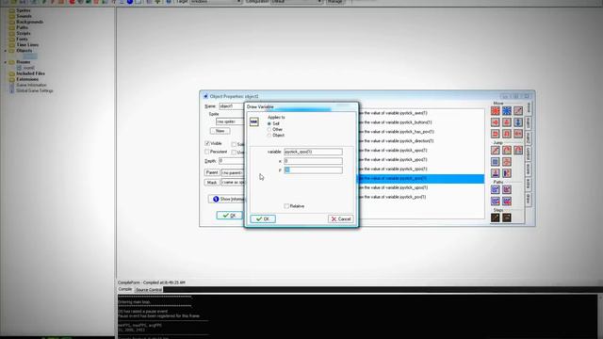The height and width of the screenshot is (339, 603).
Task: Click the y coordinate field
Action: pyautogui.click(x=313, y=170)
